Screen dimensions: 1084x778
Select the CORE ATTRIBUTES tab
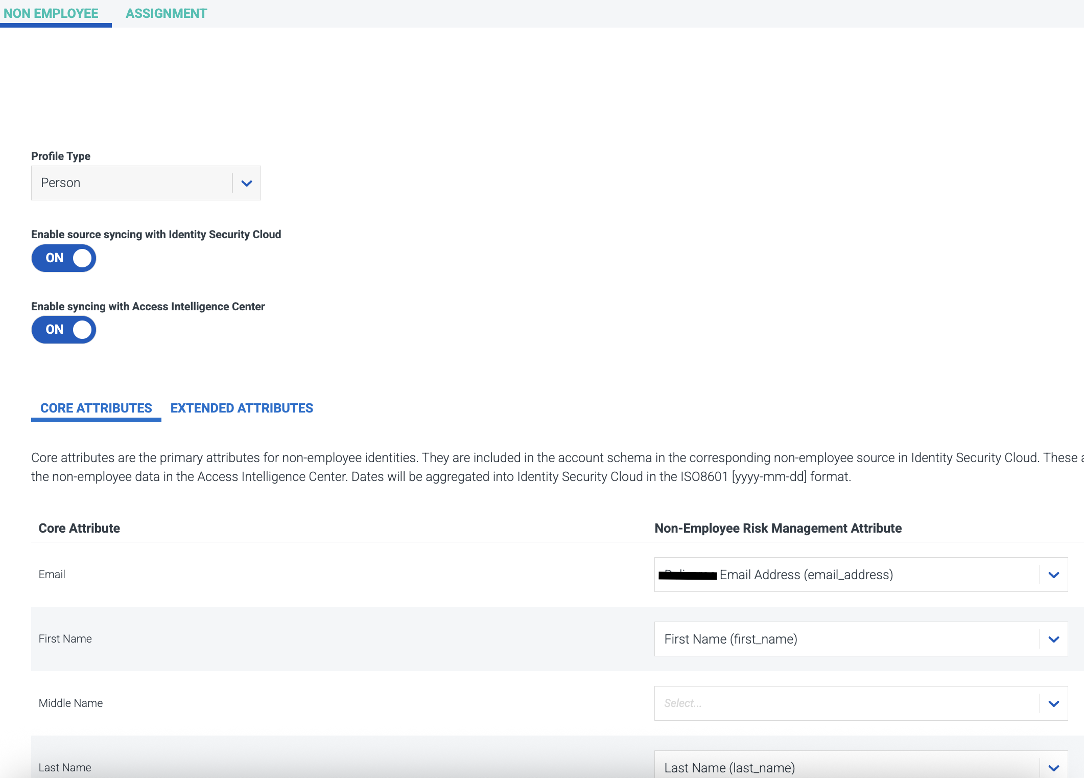point(96,408)
